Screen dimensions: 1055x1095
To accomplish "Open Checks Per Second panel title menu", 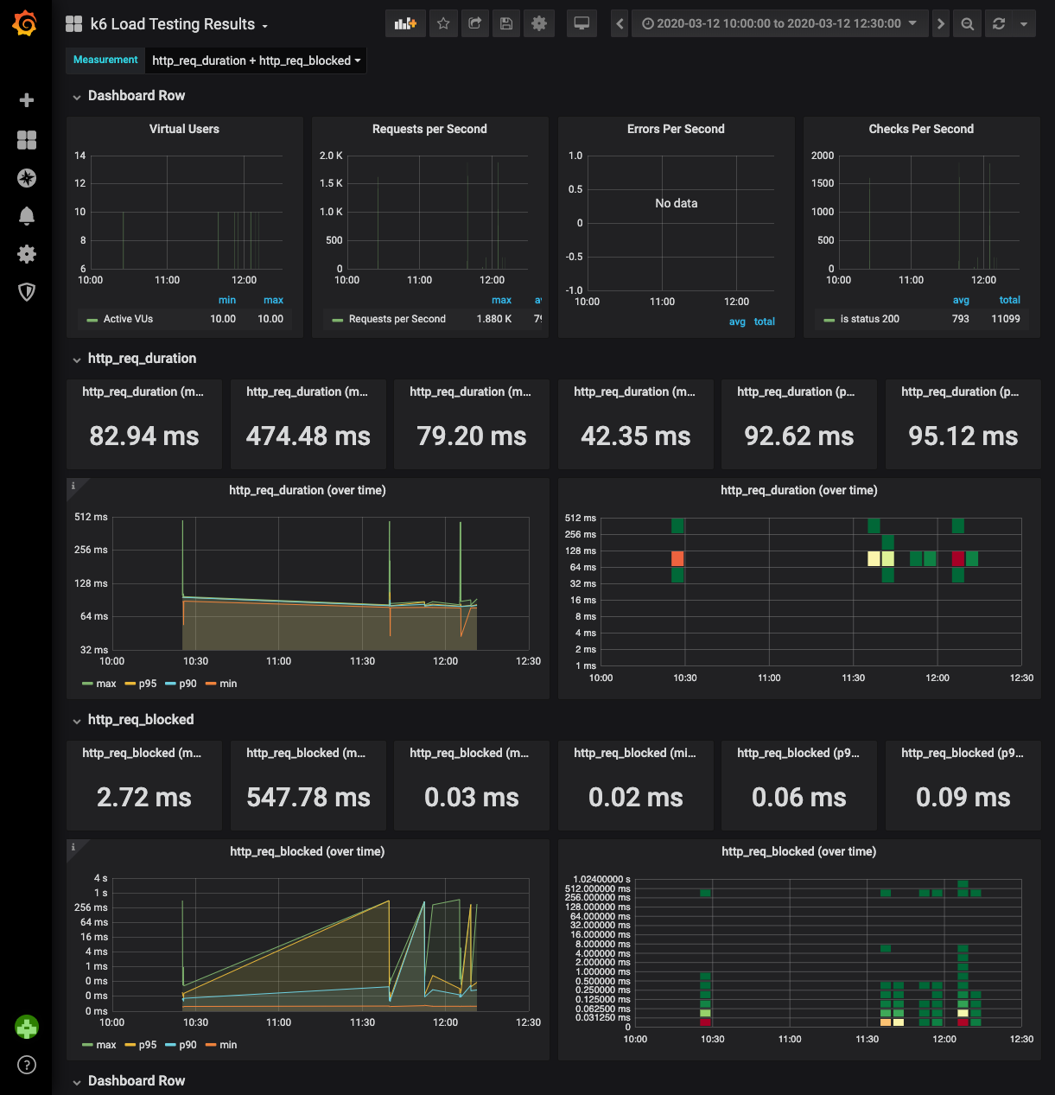I will (x=921, y=129).
